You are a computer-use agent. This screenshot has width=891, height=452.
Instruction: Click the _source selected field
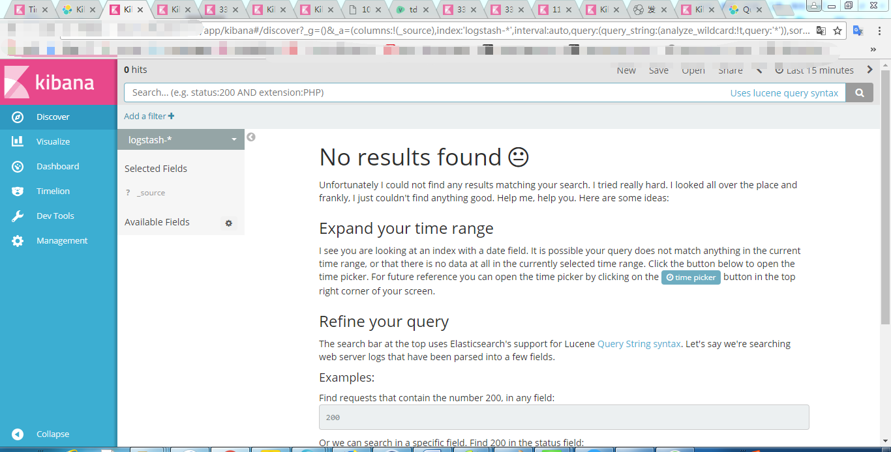pyautogui.click(x=151, y=193)
